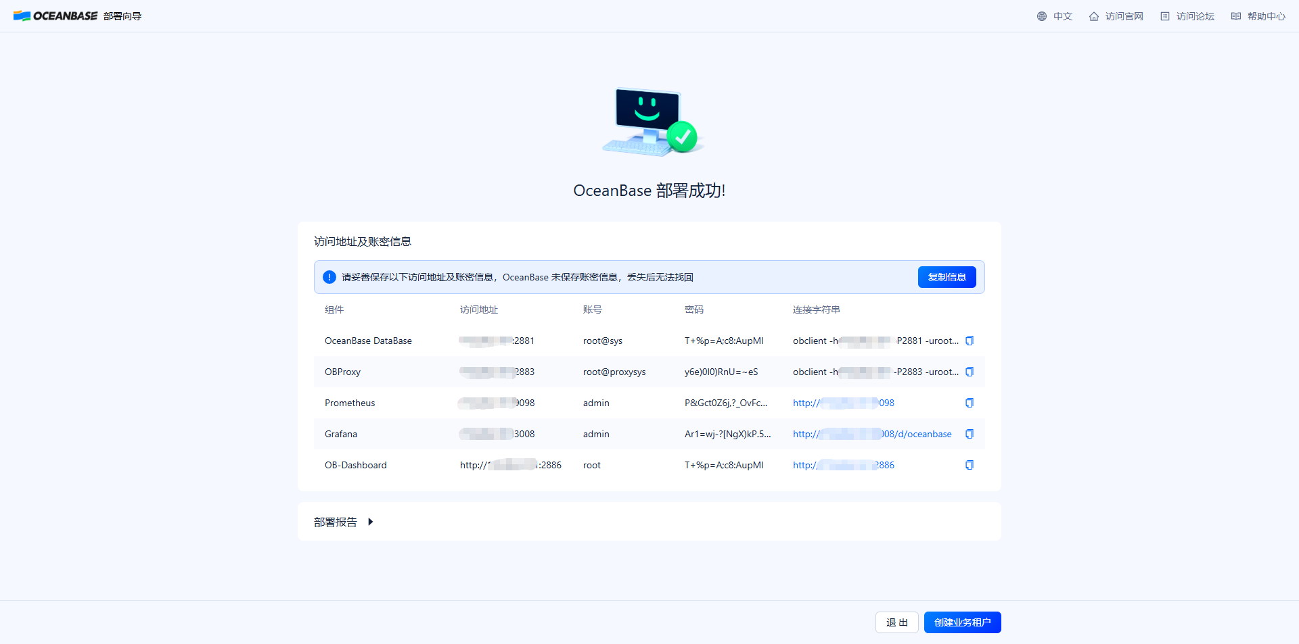Click the 连接字符串 column header
This screenshot has height=644, width=1299.
817,309
